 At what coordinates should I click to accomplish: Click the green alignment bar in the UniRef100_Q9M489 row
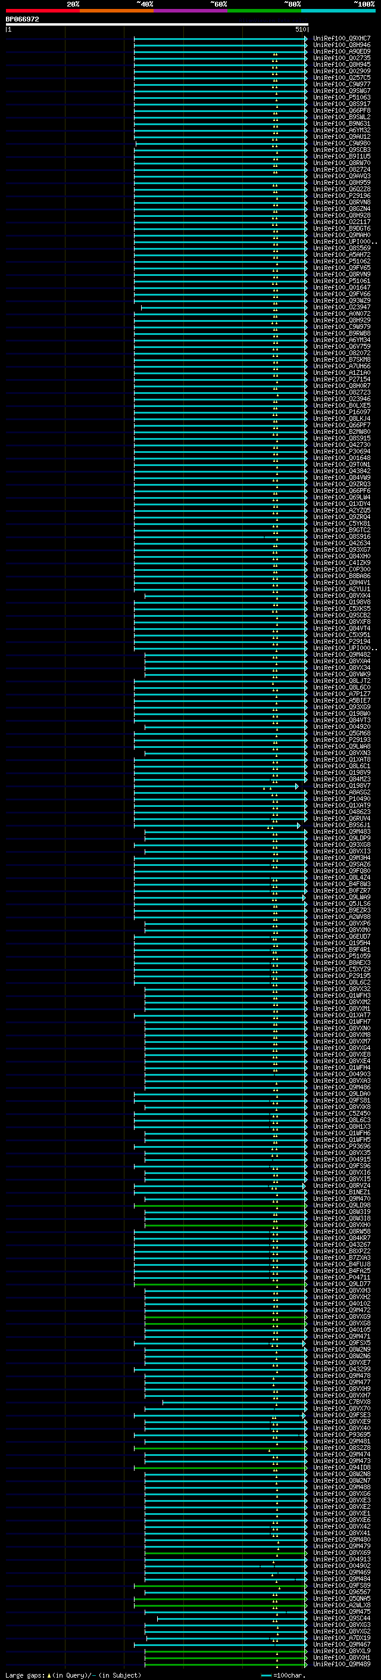pos(226,1664)
